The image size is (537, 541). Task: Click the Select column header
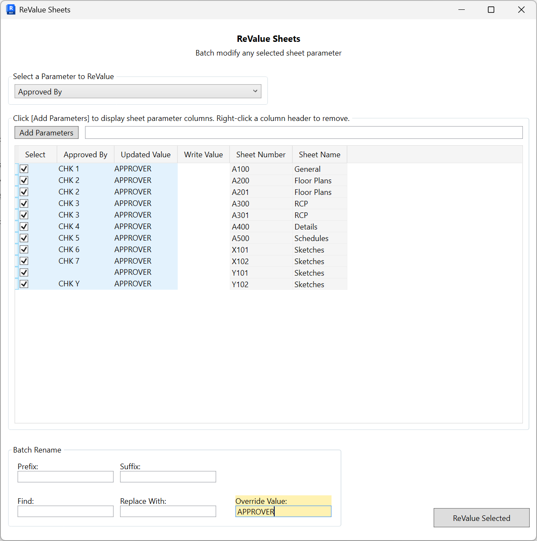coord(35,154)
